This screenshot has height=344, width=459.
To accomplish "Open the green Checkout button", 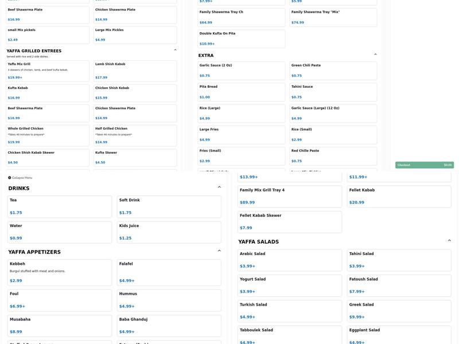I will [x=424, y=165].
